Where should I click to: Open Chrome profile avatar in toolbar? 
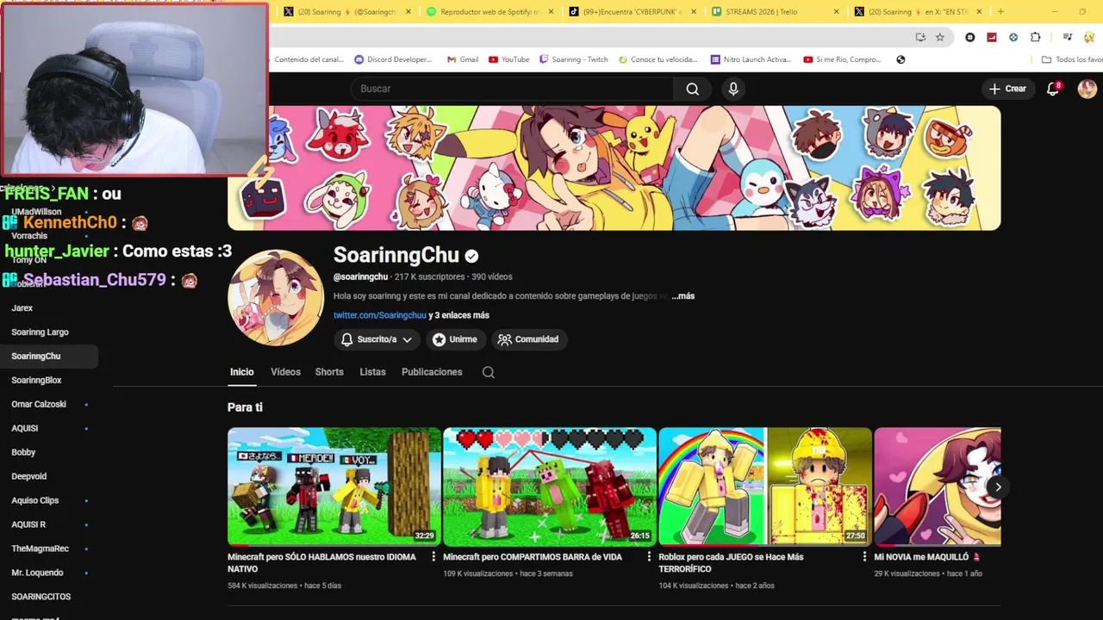[1090, 37]
